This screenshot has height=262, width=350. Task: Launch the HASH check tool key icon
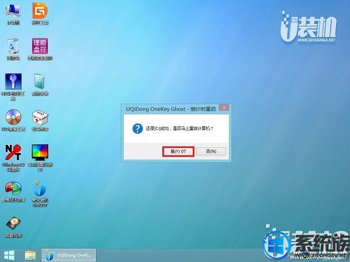(13, 87)
